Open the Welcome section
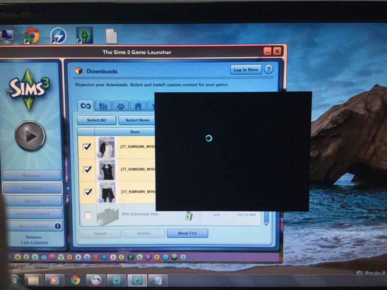 pyautogui.click(x=31, y=175)
